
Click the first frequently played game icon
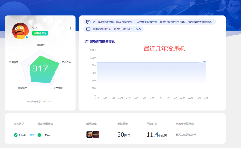coord(89,134)
